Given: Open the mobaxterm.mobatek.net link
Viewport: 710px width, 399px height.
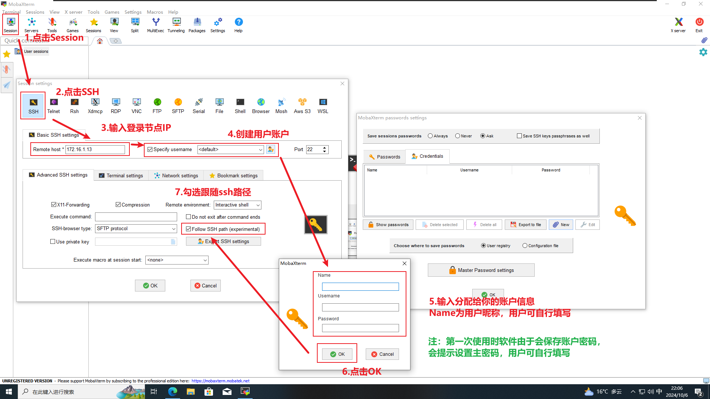Looking at the screenshot, I should (220, 381).
